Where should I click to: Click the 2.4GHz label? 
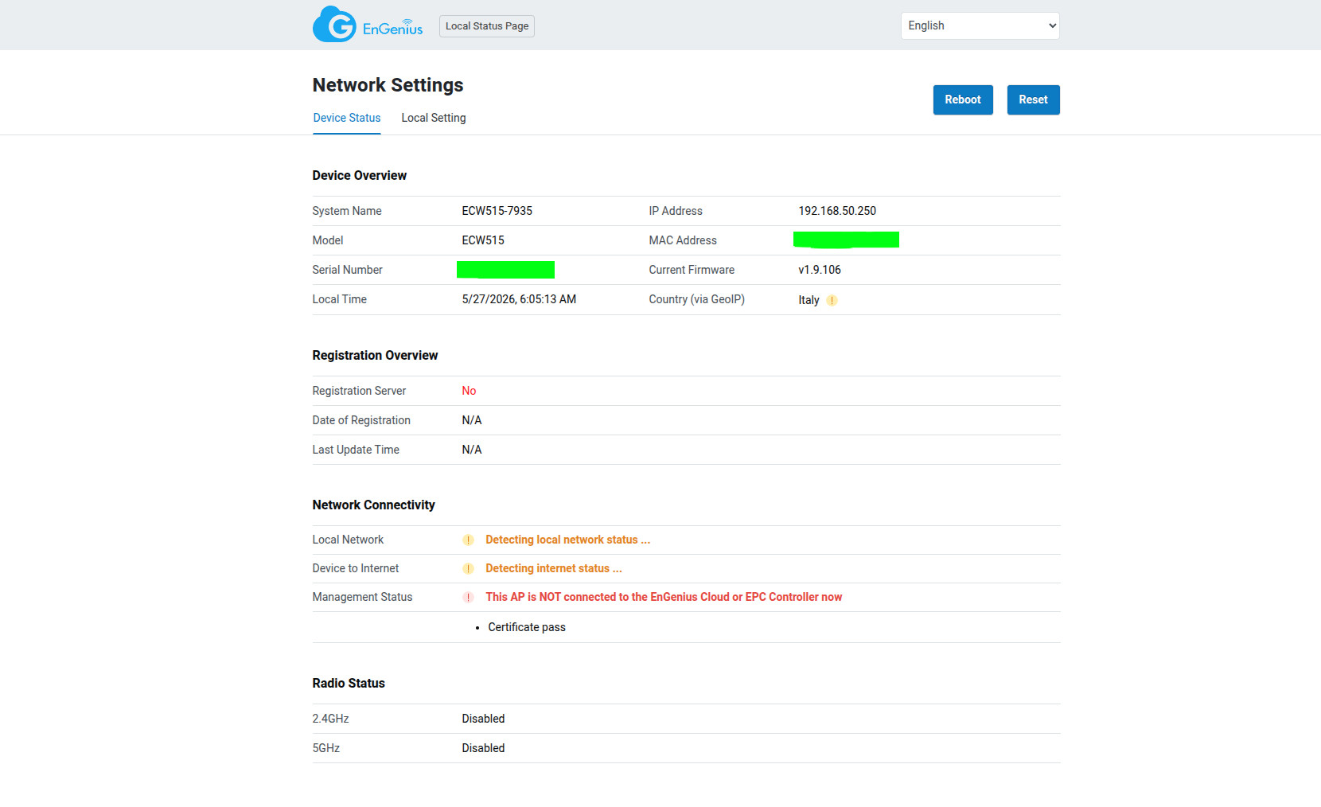point(330,719)
